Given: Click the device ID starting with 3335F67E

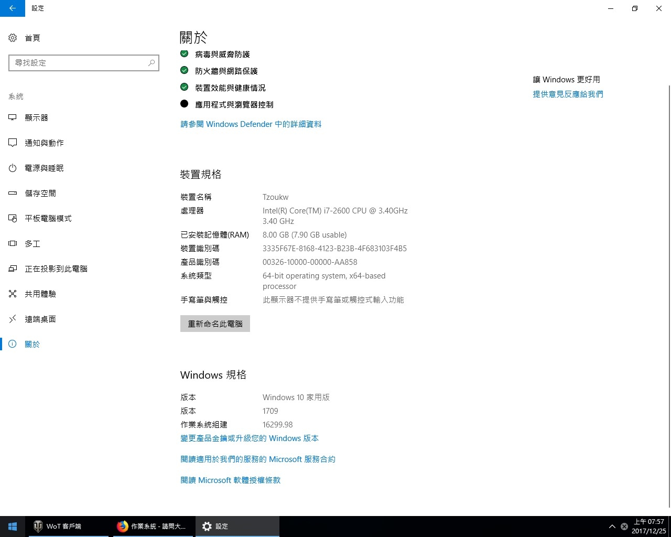Looking at the screenshot, I should [334, 249].
